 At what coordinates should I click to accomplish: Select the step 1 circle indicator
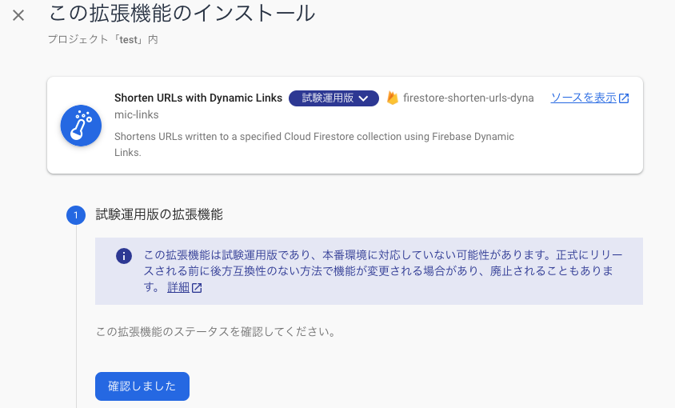point(76,215)
